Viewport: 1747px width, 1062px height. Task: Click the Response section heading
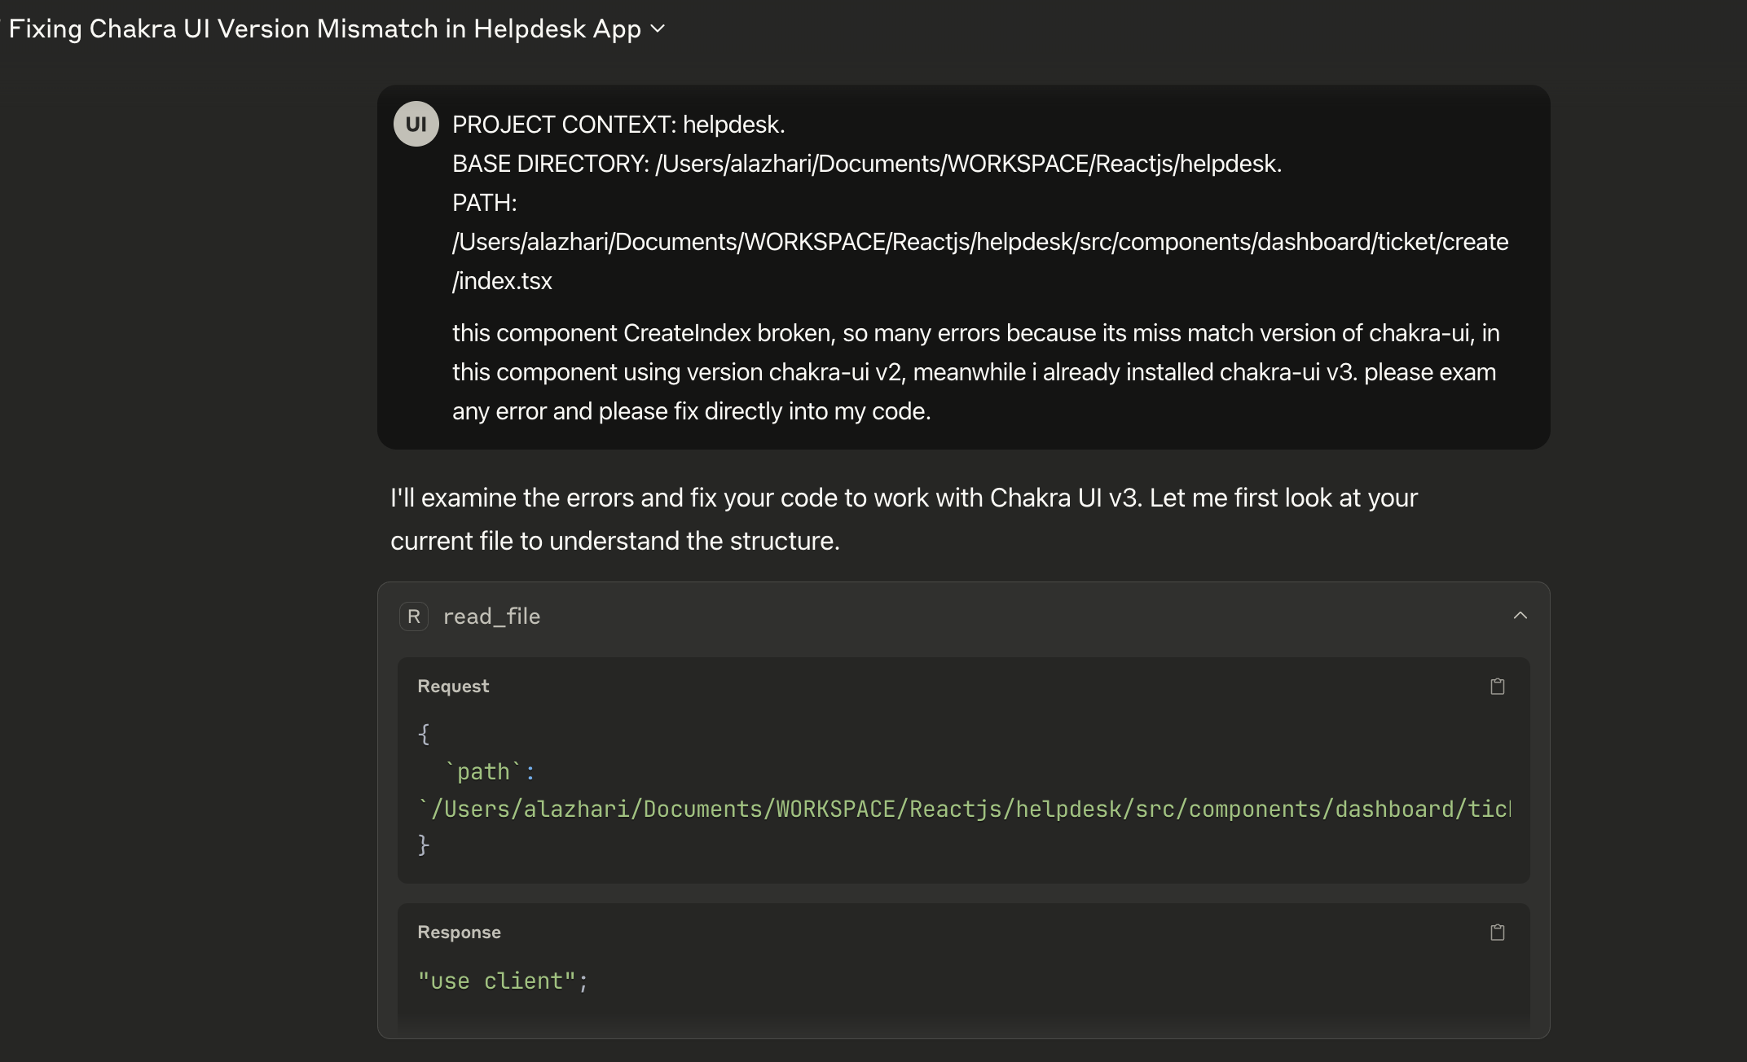(x=459, y=932)
